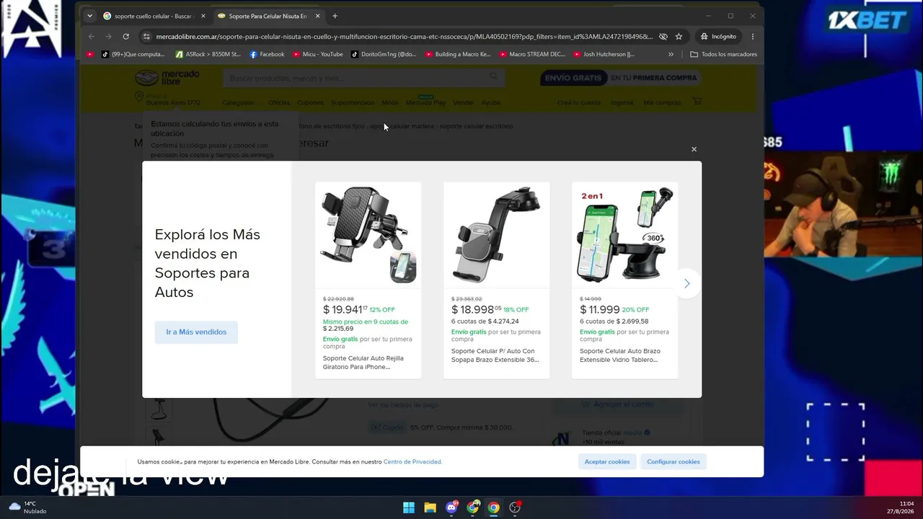This screenshot has height=519, width=923.
Task: Click Ingresá to sign in
Action: click(x=622, y=102)
